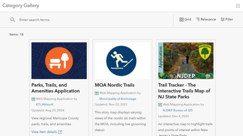The image size is (243, 136).
Task: Focus the 'Enter search terms' field
Action: point(95,20)
